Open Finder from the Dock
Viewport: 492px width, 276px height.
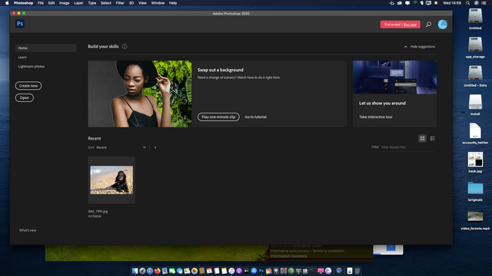point(135,271)
